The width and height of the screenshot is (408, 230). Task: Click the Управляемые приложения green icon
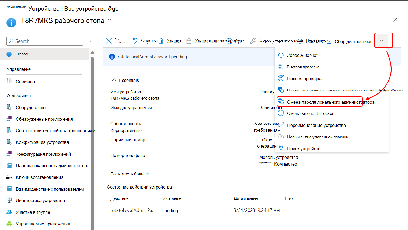[x=9, y=224]
